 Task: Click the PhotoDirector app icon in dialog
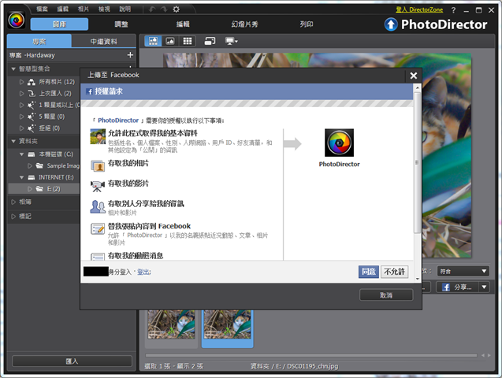(339, 143)
